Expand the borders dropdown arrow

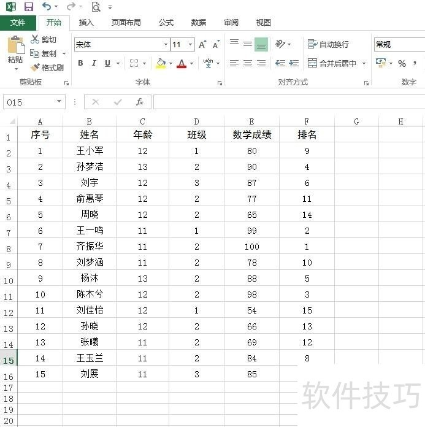coord(144,63)
